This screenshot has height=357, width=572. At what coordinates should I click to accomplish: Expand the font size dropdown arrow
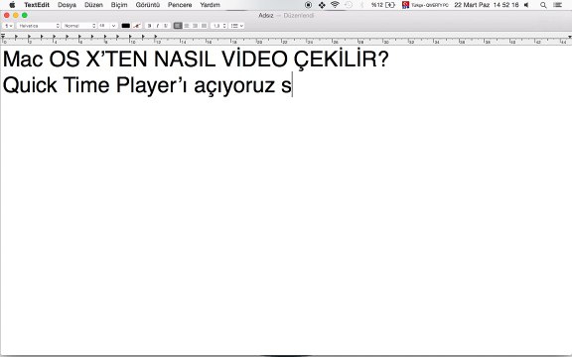[x=114, y=26]
